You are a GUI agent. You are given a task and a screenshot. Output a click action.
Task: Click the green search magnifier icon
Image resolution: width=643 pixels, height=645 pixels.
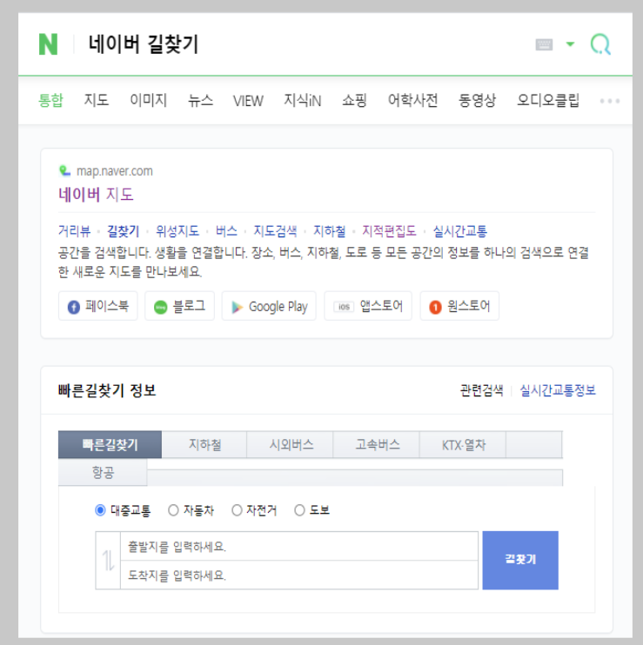coord(600,44)
